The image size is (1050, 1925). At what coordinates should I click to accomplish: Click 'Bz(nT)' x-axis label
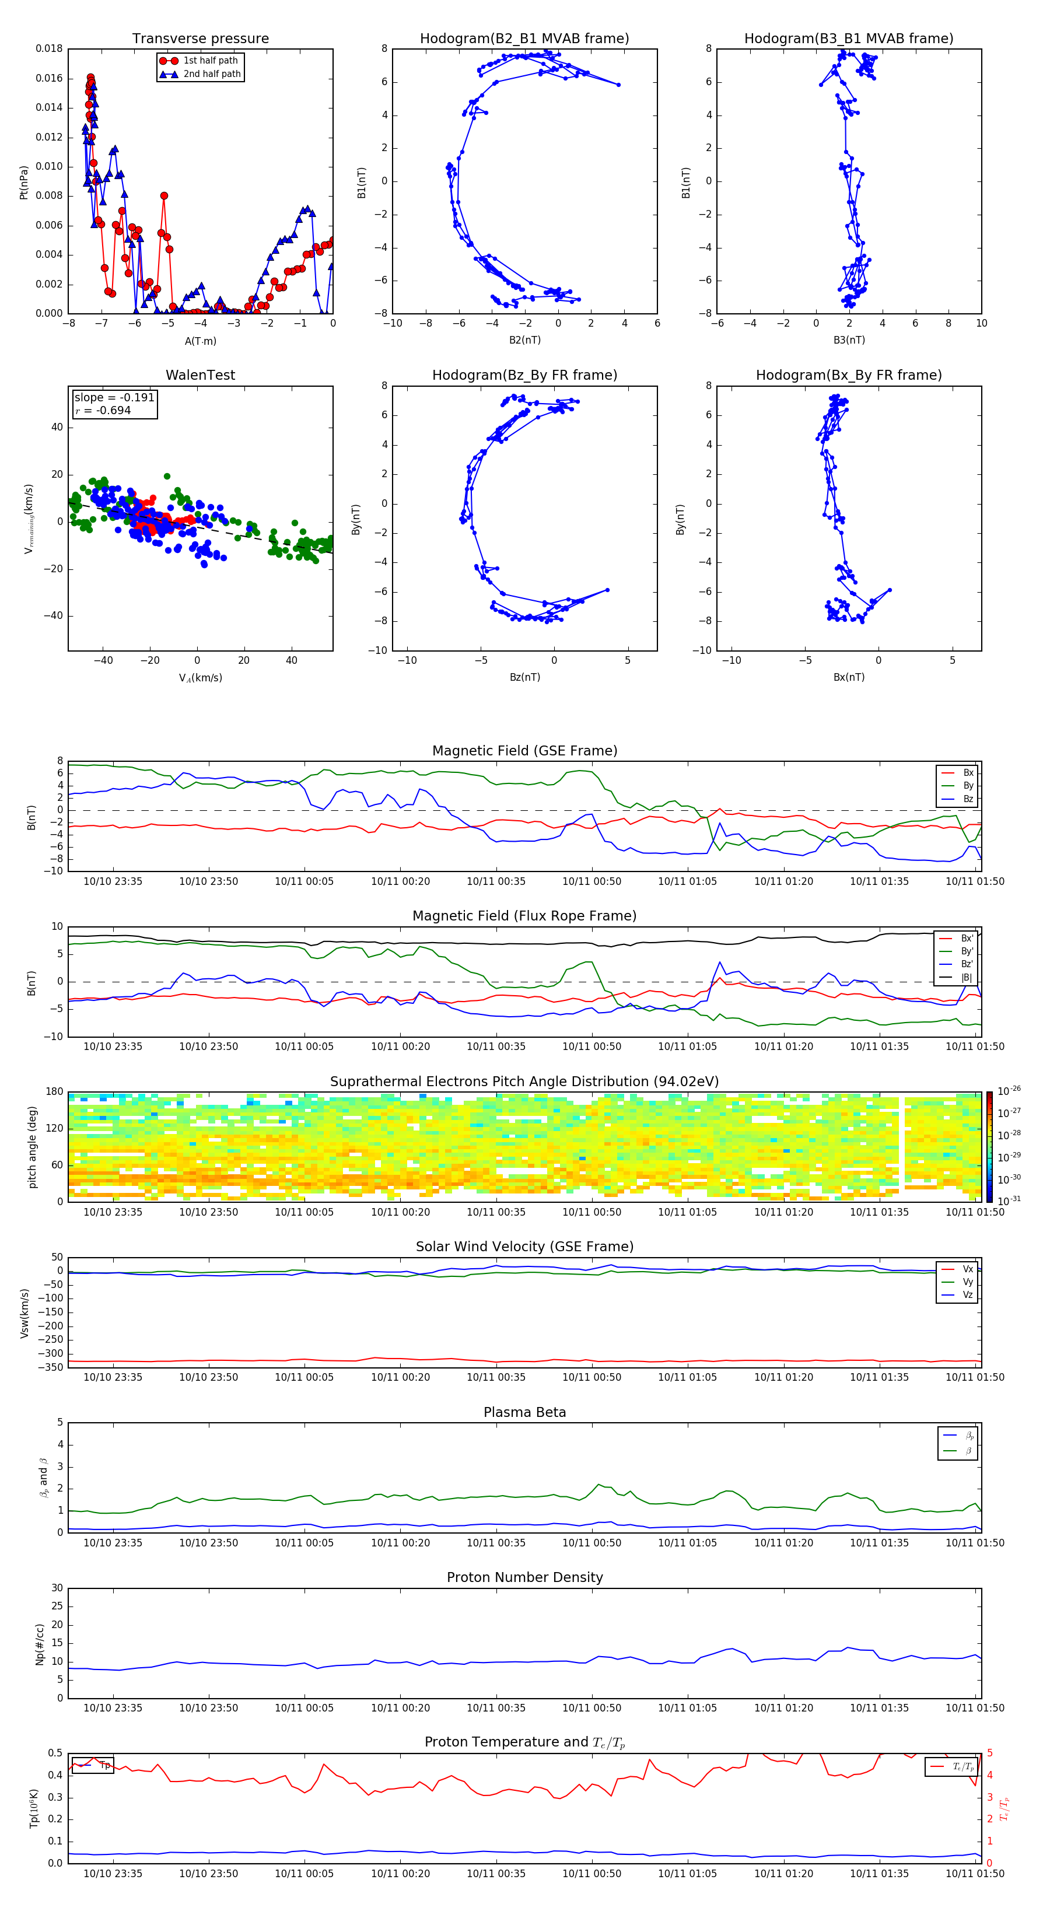click(524, 677)
